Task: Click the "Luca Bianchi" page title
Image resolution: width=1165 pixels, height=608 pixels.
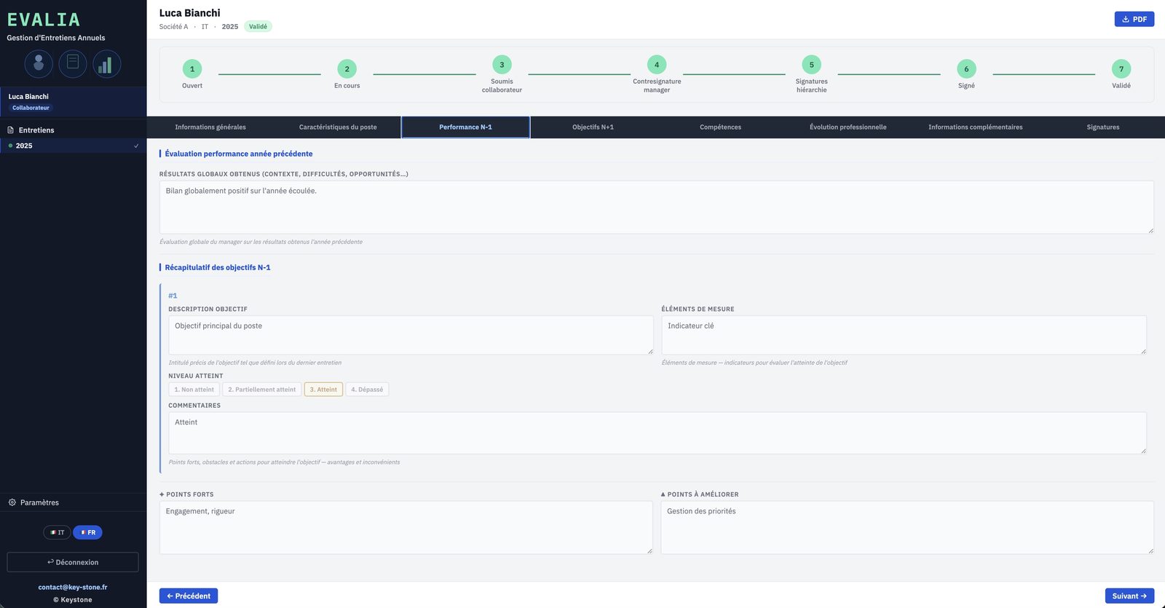Action: (x=190, y=13)
